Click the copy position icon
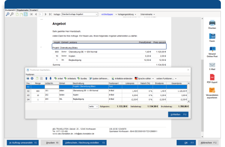The height and width of the screenshot is (147, 225). point(37,78)
